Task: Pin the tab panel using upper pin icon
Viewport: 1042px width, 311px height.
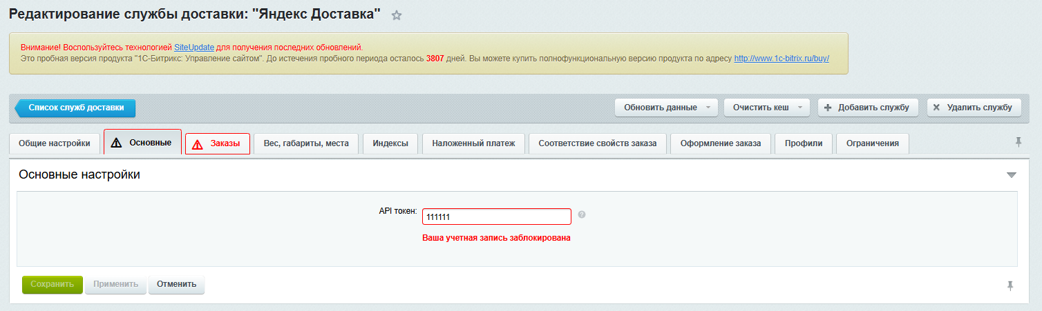Action: (x=1018, y=141)
